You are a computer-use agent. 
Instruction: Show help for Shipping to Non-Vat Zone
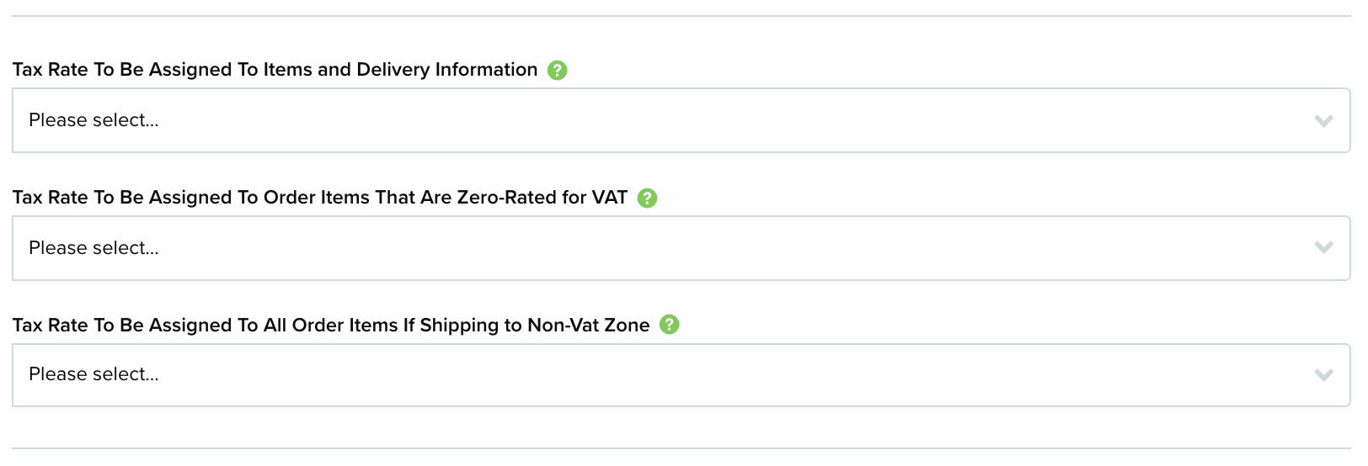coord(669,325)
